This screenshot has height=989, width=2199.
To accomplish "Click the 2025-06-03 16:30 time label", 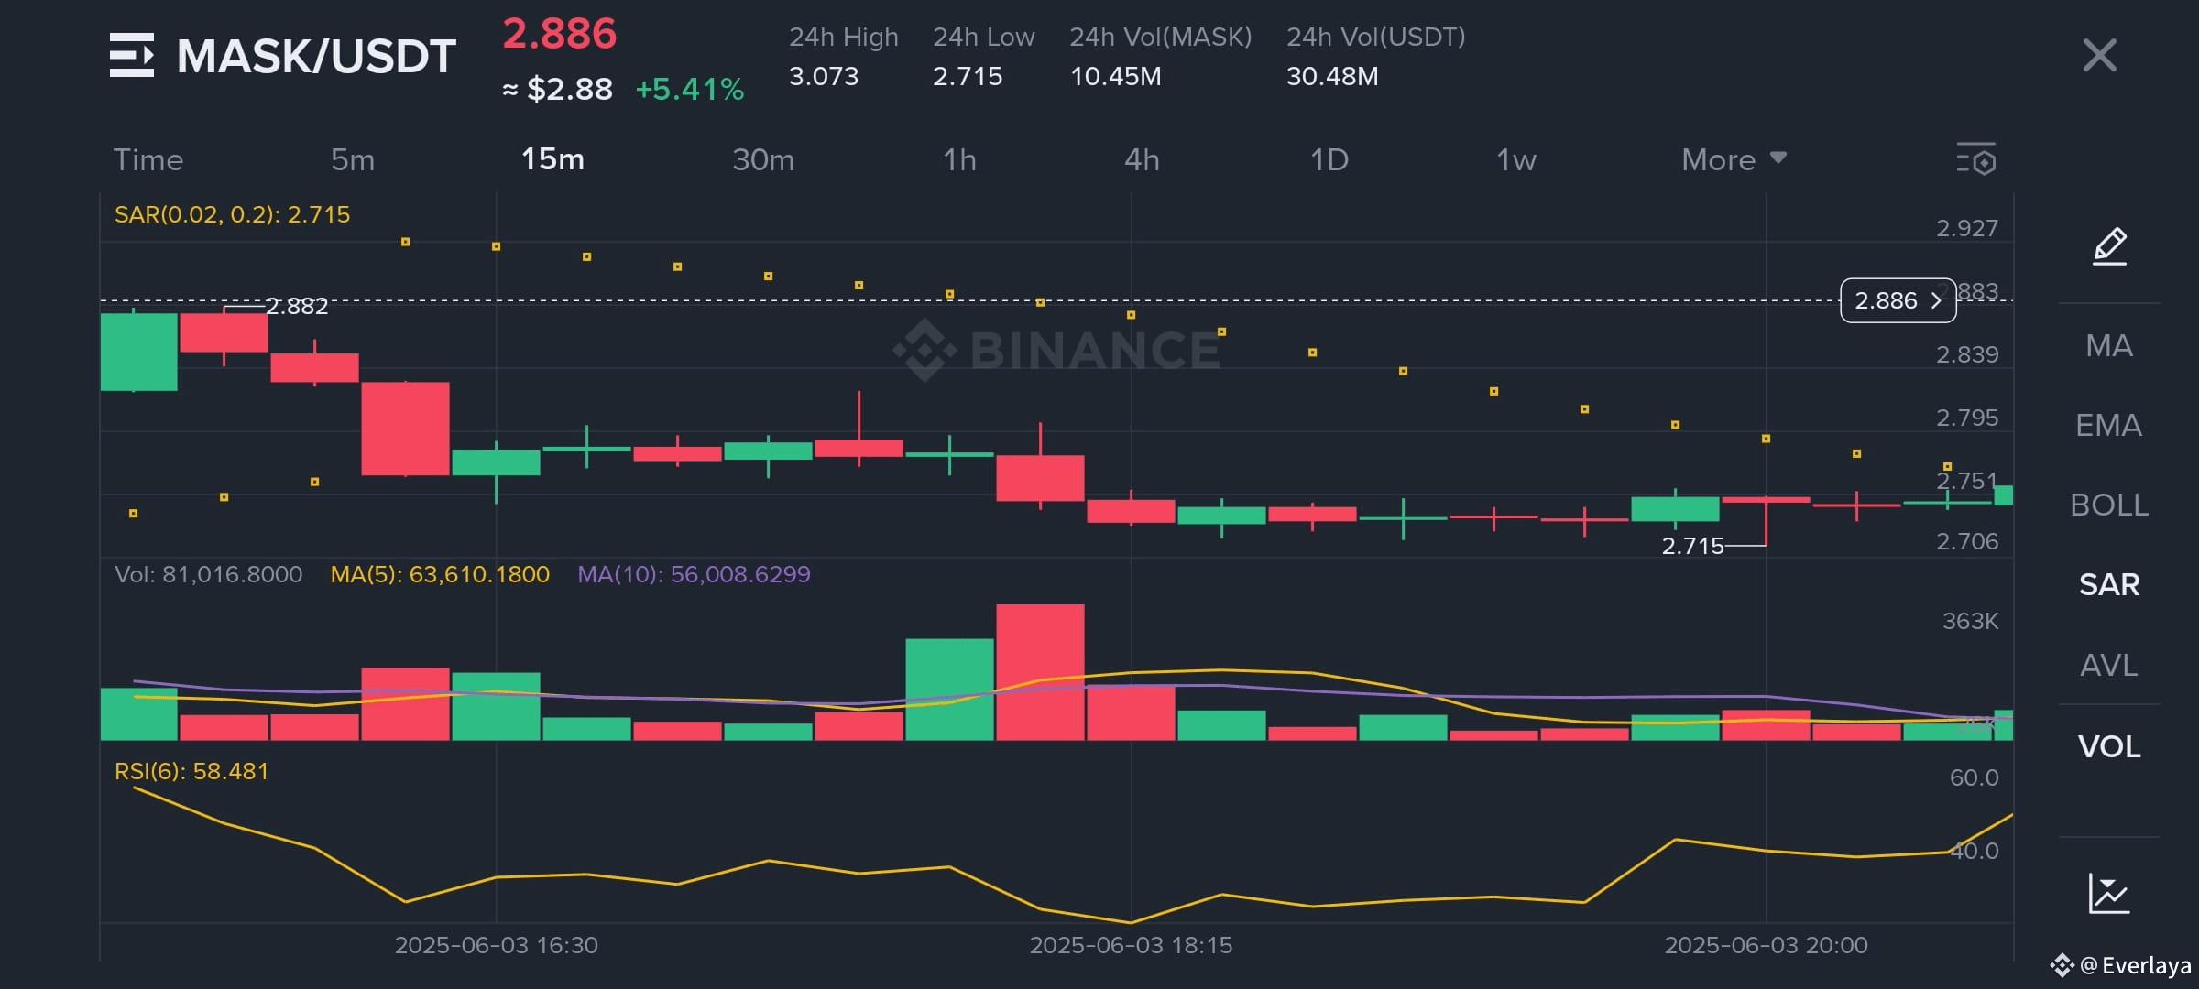I will 496,945.
